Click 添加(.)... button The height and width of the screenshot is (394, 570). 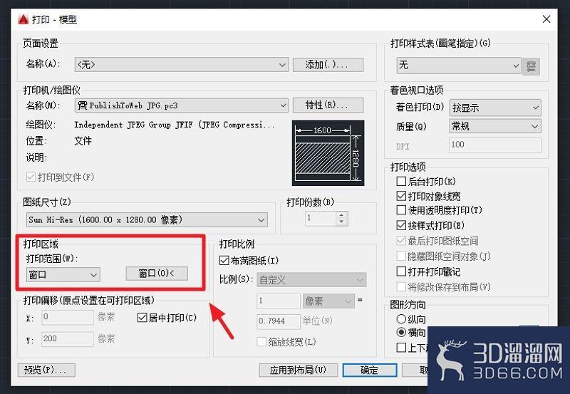click(328, 65)
